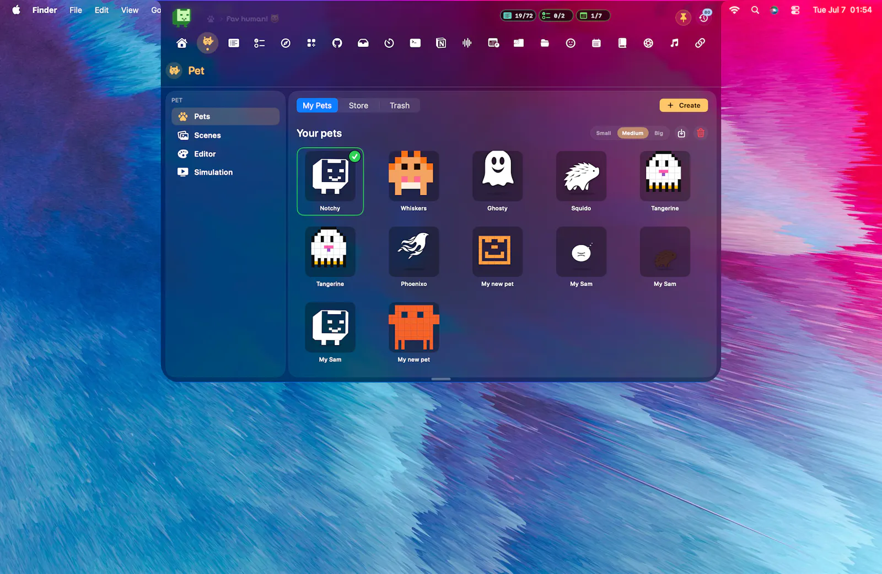Click the 'Fav human!' breadcrumb text
Image resolution: width=882 pixels, height=574 pixels.
click(x=247, y=19)
